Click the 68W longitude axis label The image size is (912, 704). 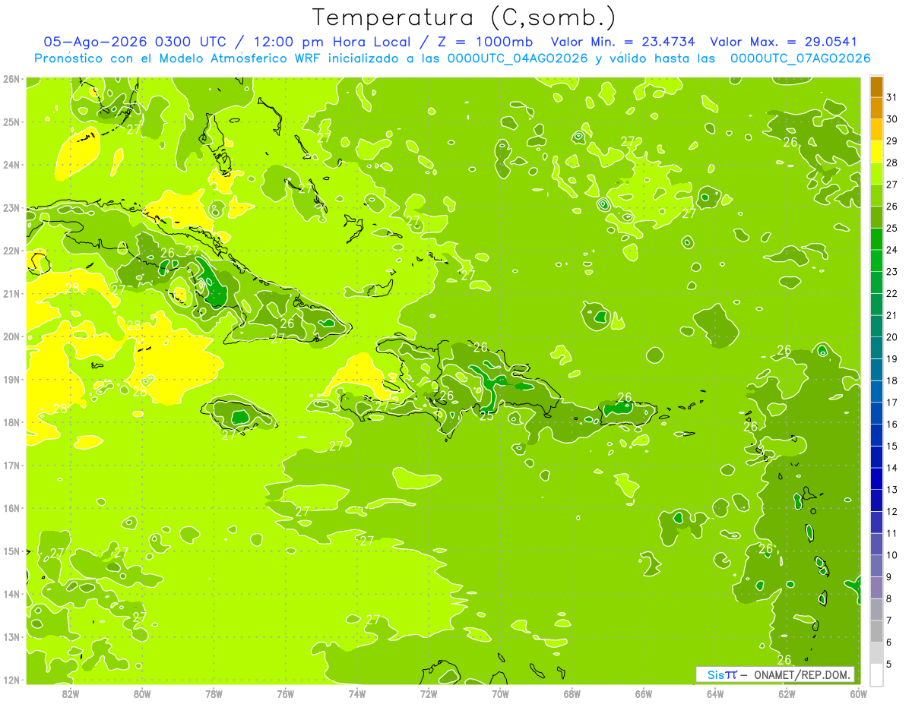click(572, 693)
